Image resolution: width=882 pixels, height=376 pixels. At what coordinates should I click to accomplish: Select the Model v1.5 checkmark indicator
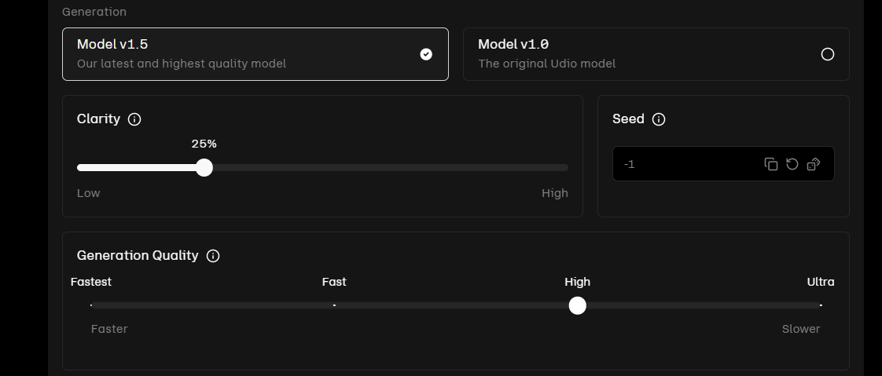pos(426,54)
